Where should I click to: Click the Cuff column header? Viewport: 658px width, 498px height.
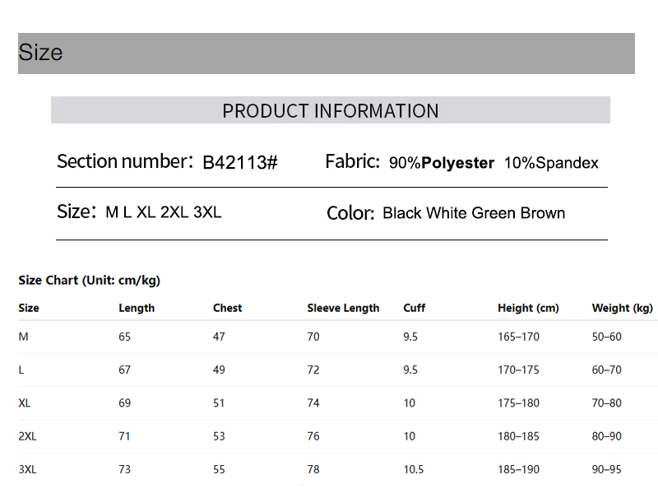[x=415, y=308]
